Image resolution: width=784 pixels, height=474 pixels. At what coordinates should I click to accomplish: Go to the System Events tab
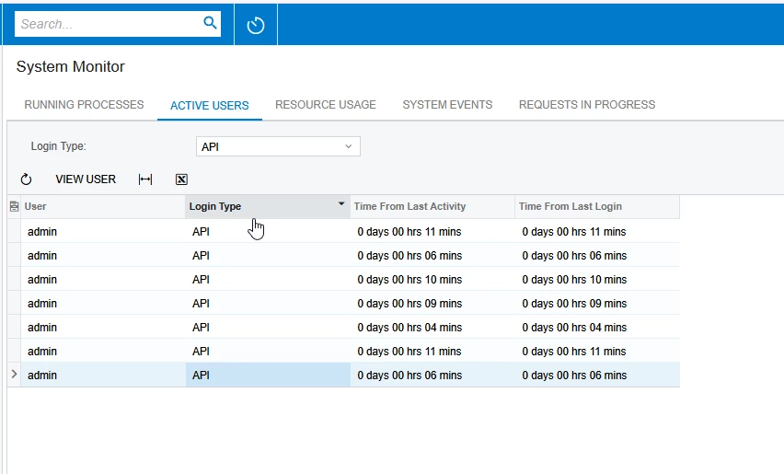(x=447, y=105)
